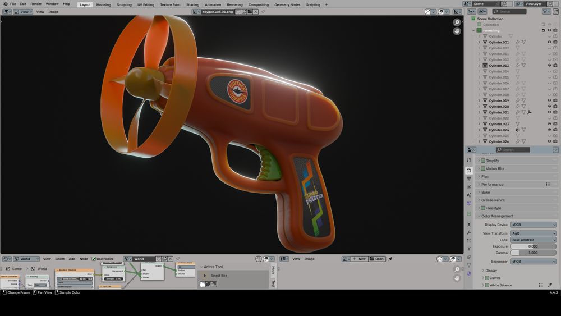This screenshot has width=561, height=316.
Task: Open the outliner filter dropdown
Action: 546,12
